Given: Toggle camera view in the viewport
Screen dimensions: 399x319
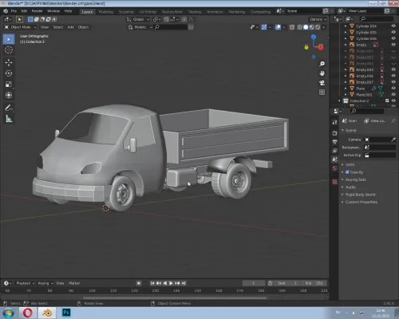Looking at the screenshot, I should [x=322, y=83].
